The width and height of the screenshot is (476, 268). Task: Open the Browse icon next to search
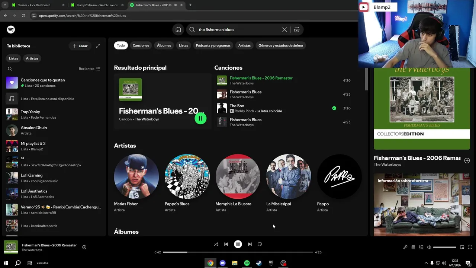pos(297,29)
